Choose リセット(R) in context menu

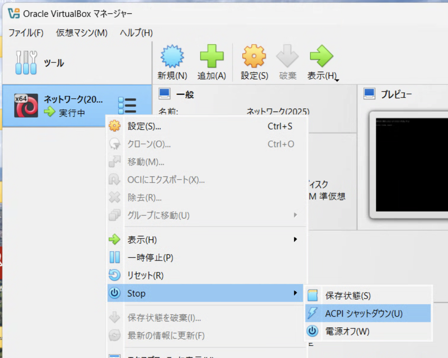coord(207,275)
